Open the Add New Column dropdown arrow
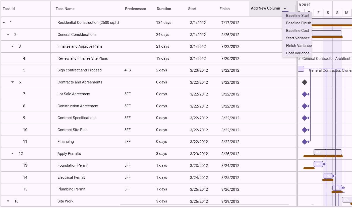This screenshot has height=208, width=352. (285, 9)
